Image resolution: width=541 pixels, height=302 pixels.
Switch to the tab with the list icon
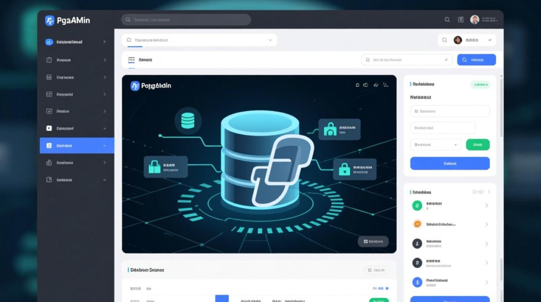pyautogui.click(x=140, y=60)
